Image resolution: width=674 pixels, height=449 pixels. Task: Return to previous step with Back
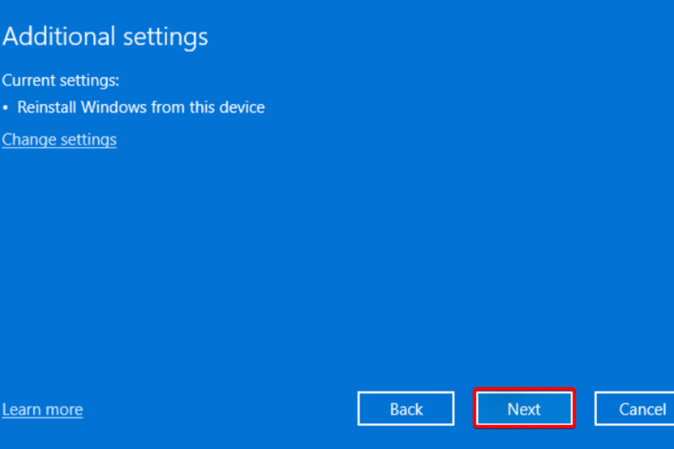(x=406, y=409)
